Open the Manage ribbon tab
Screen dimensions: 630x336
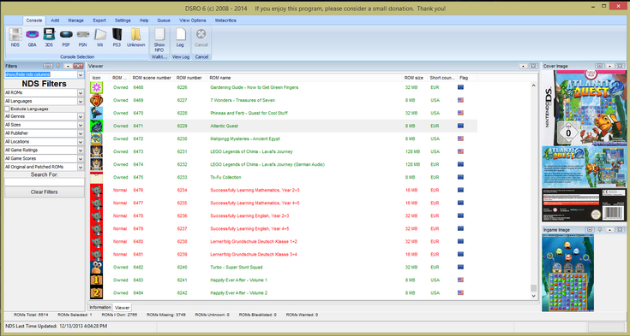point(76,21)
